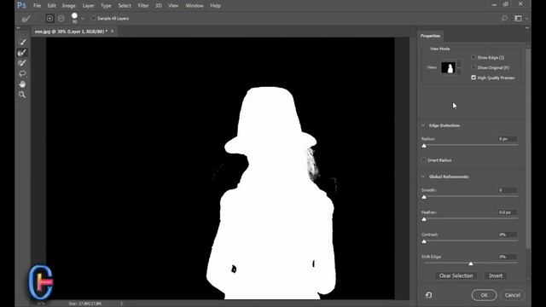Select the Refine Edge Brush tool
The width and height of the screenshot is (546, 307).
22,53
